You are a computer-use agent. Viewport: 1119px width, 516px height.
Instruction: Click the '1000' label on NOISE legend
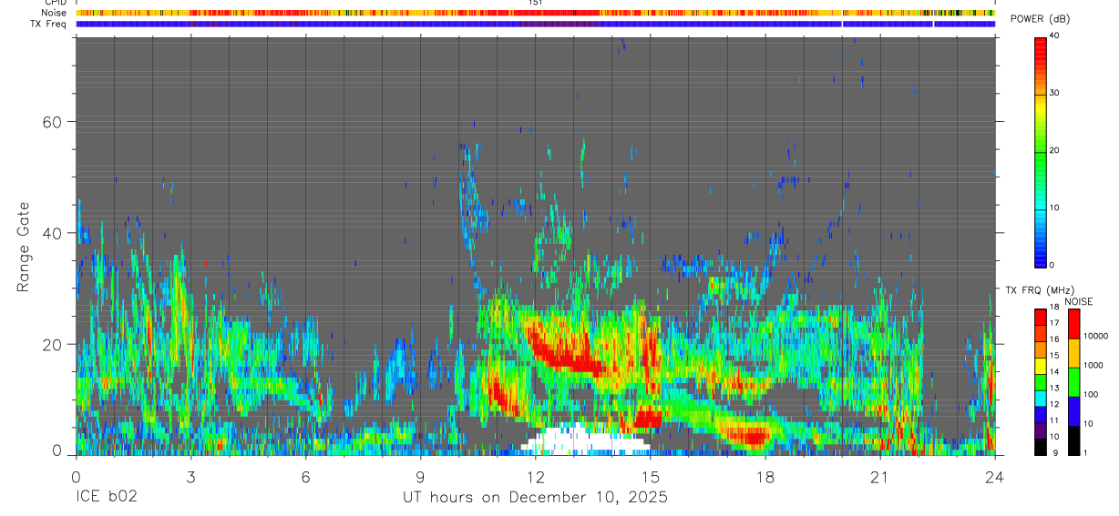point(1094,366)
